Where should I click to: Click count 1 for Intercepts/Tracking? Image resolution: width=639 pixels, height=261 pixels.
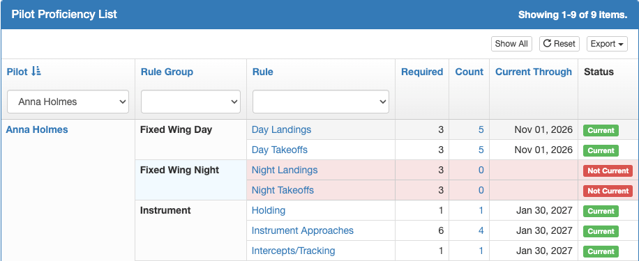(481, 251)
